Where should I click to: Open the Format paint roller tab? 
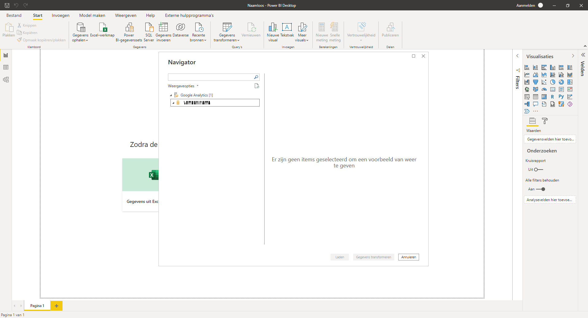(x=545, y=121)
